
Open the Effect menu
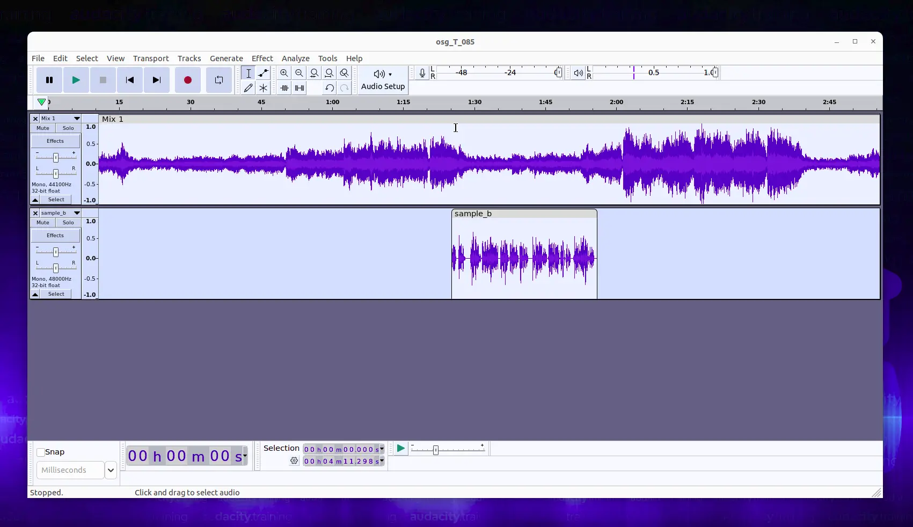[262, 58]
